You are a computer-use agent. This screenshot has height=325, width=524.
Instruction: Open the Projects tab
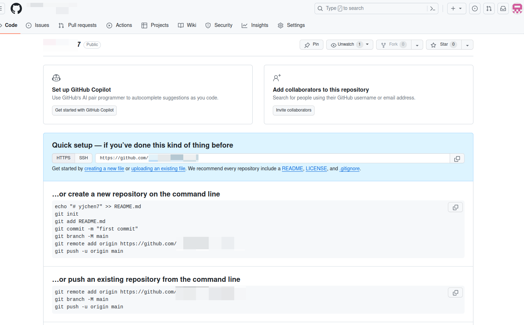coord(155,25)
